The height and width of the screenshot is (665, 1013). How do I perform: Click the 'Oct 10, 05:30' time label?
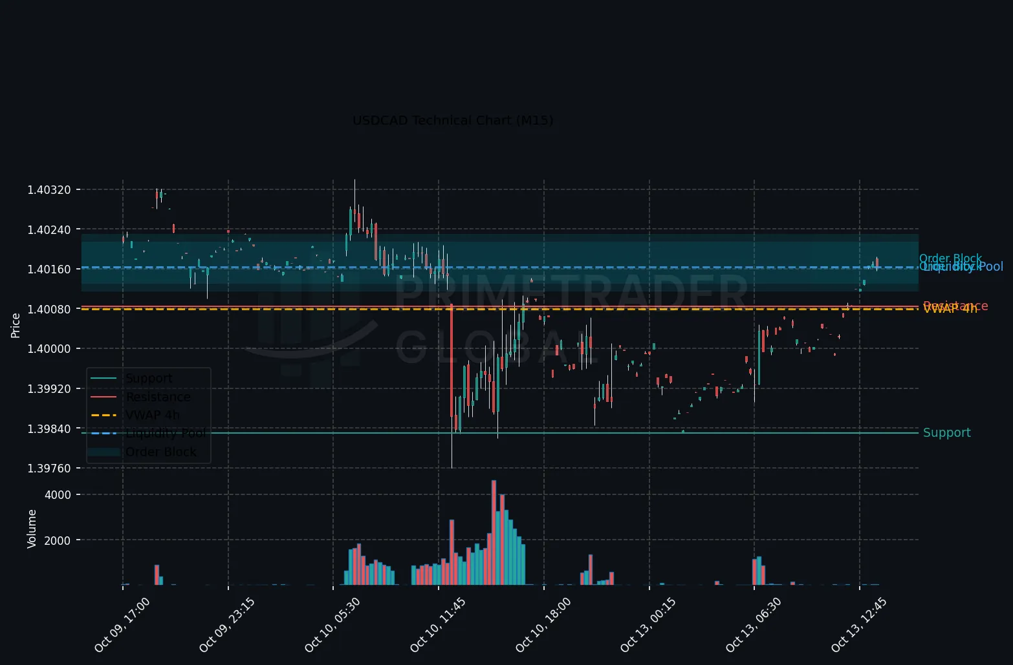332,625
